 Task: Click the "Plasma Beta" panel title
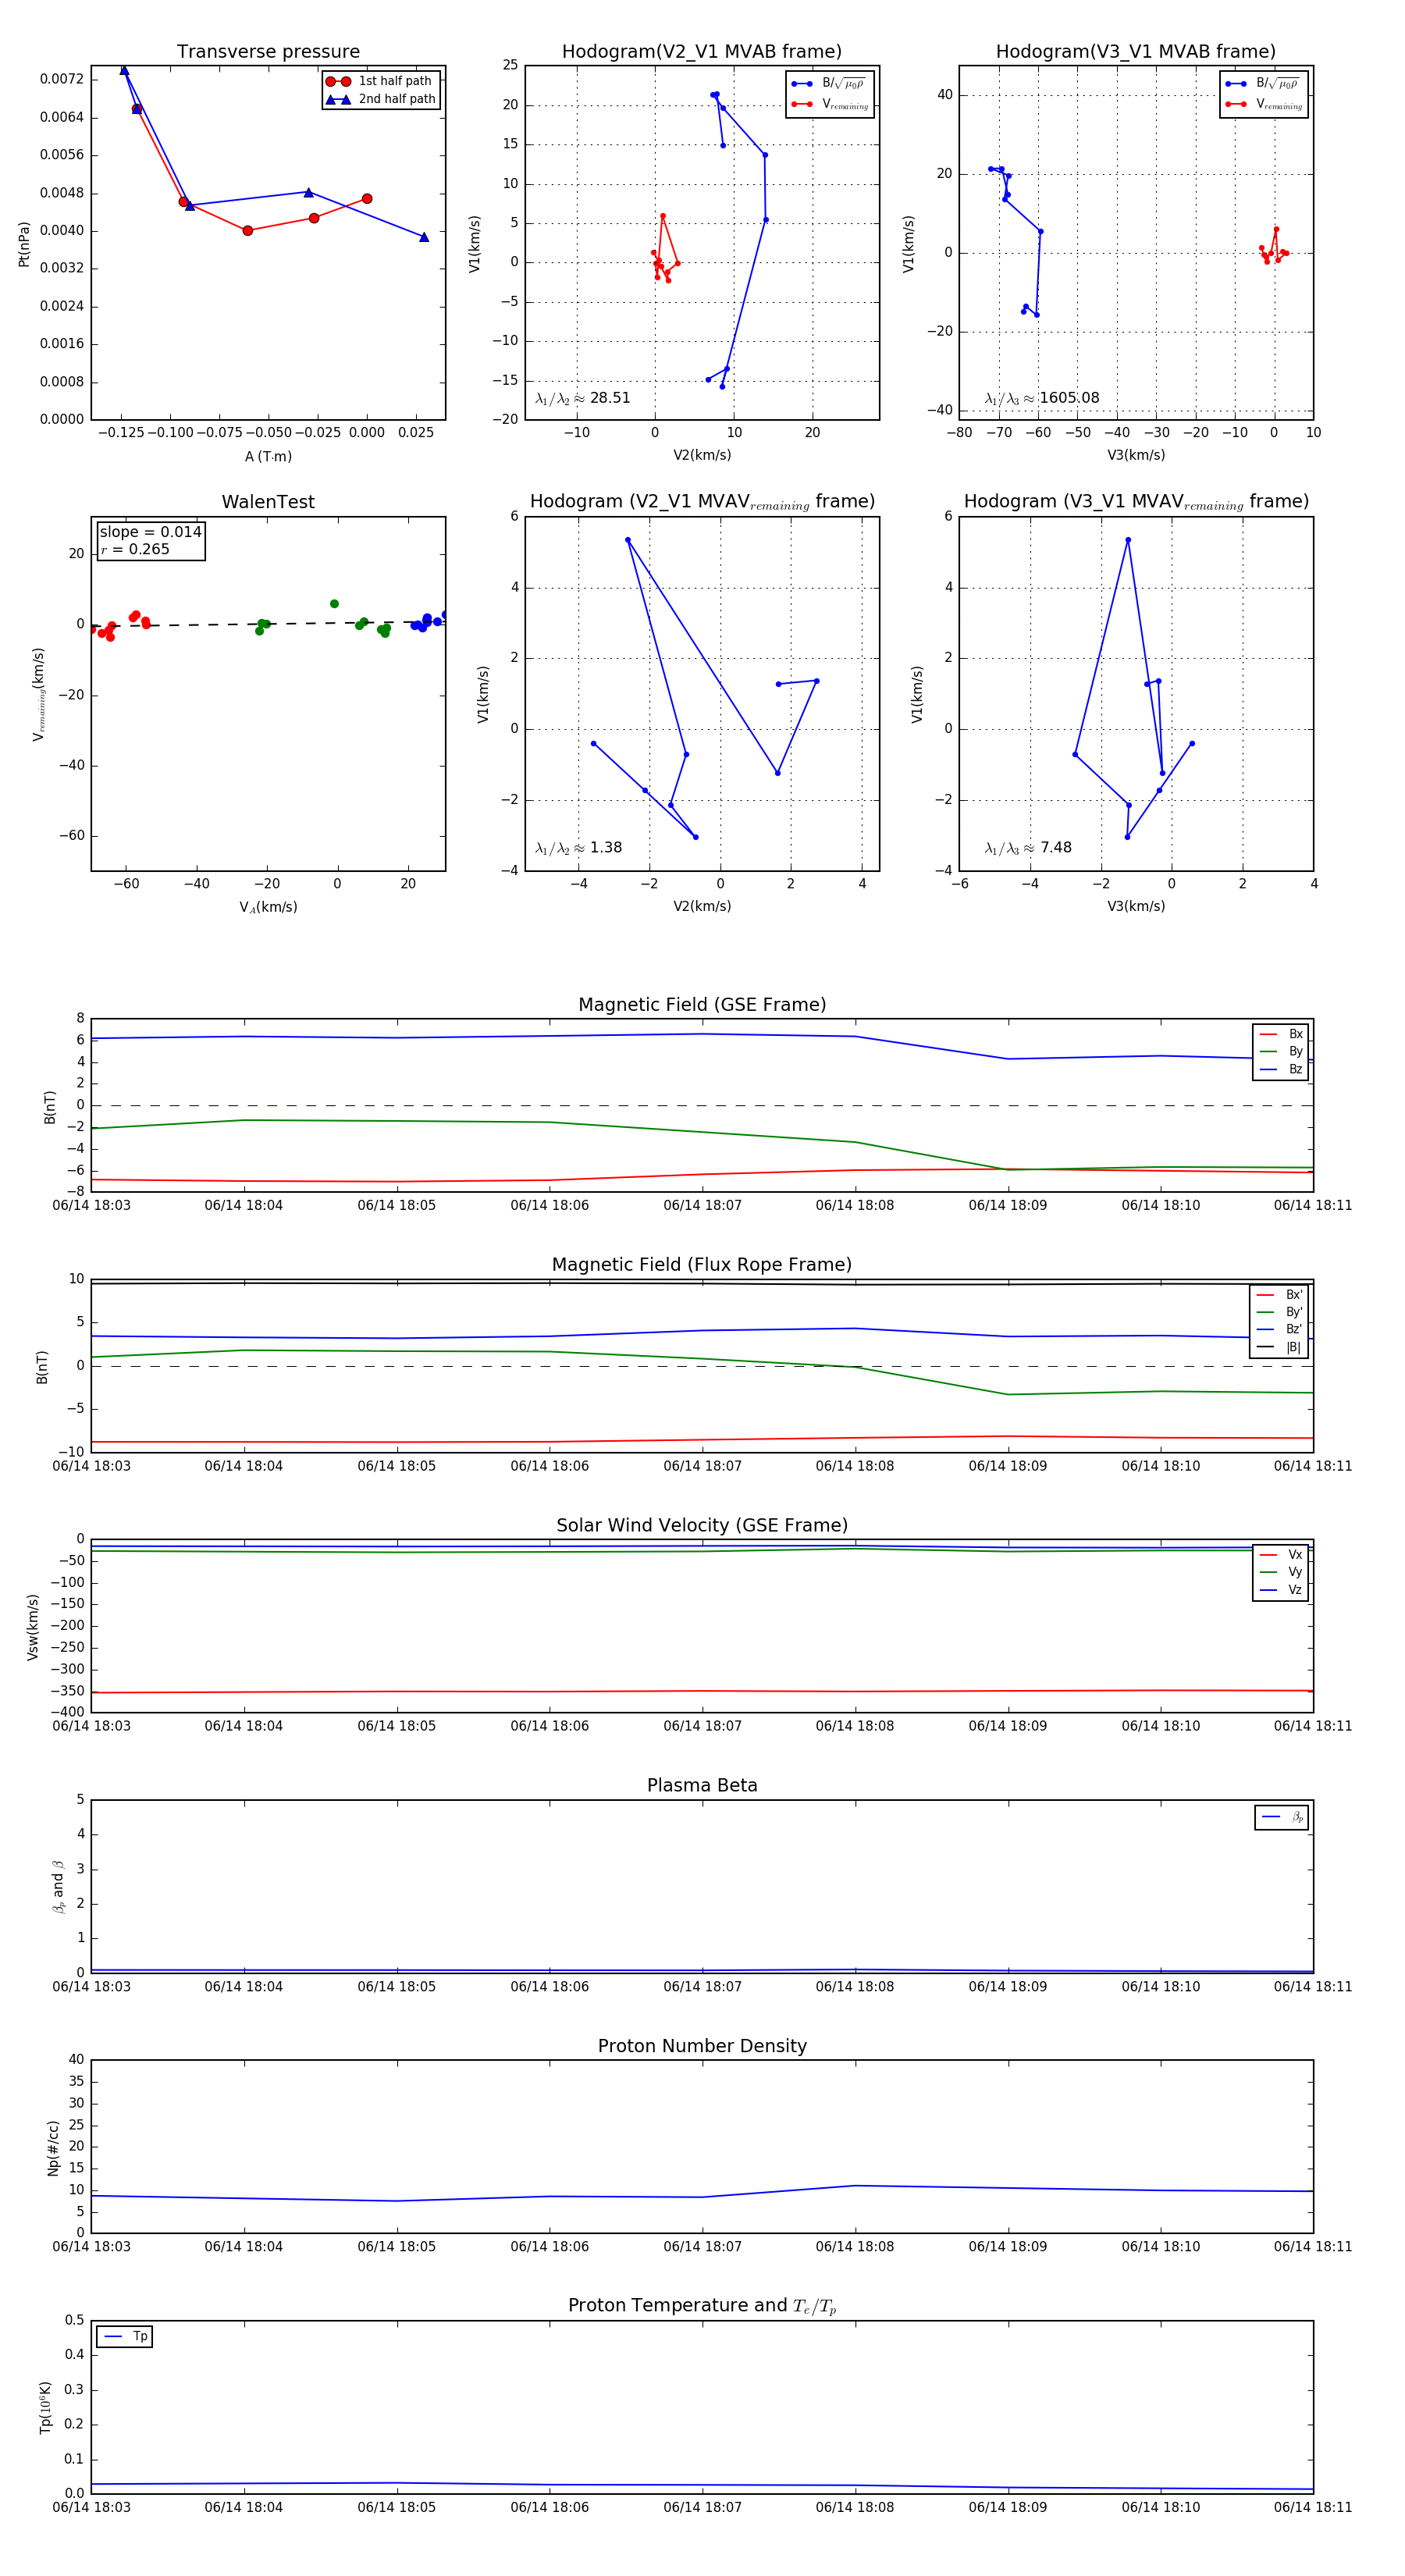[702, 1785]
